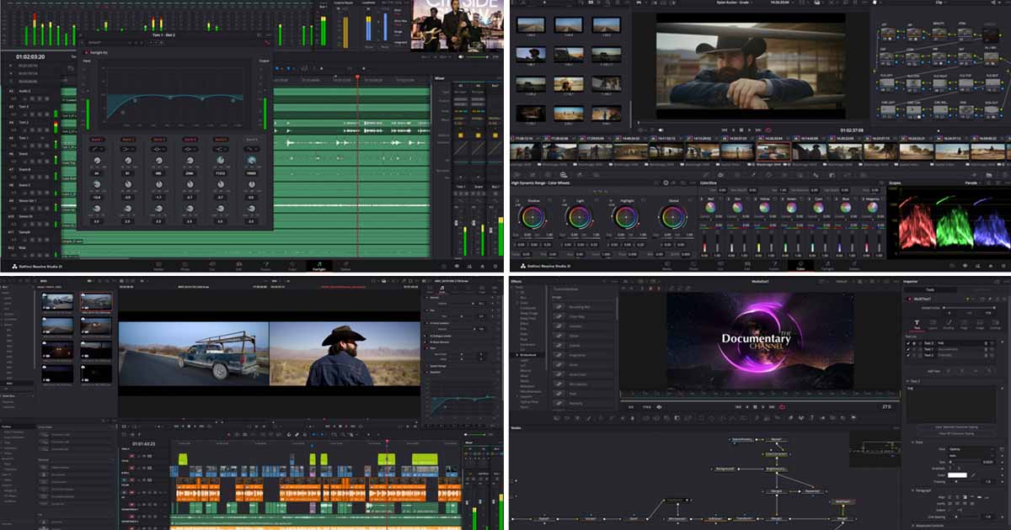Uncheck Text 3 row checkbox in Fusion inspector
This screenshot has height=530, width=1011.
[908, 343]
